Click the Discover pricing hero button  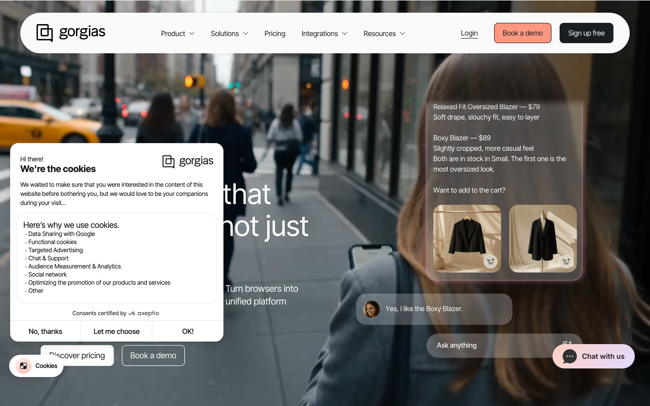coord(77,356)
